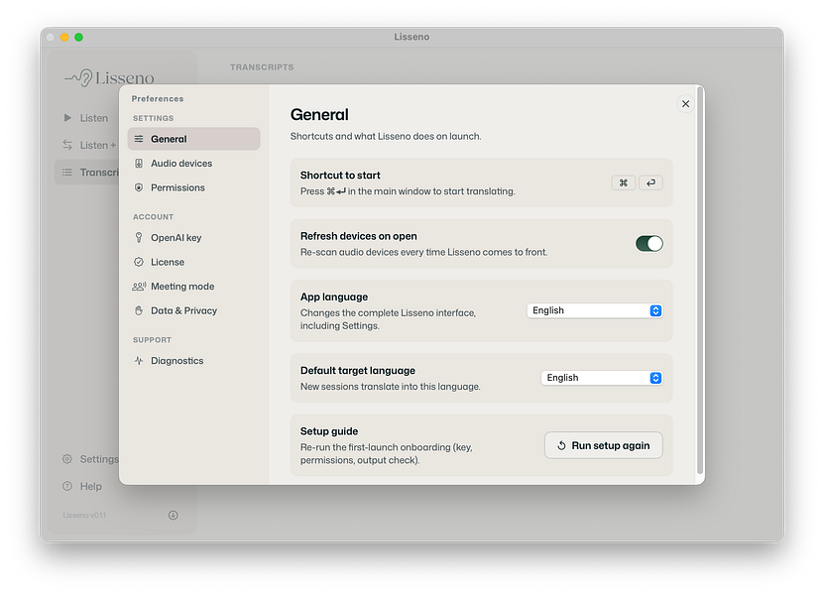
Task: Open Data & Privacy settings
Action: pos(194,310)
